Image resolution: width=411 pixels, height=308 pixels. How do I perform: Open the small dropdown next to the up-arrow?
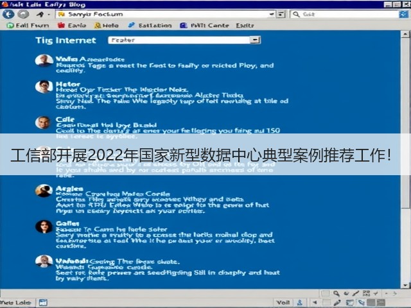(49, 15)
